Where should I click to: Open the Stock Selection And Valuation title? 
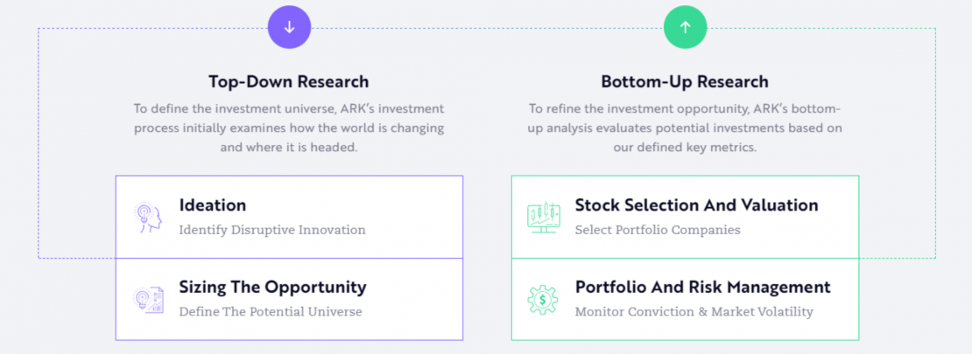696,205
